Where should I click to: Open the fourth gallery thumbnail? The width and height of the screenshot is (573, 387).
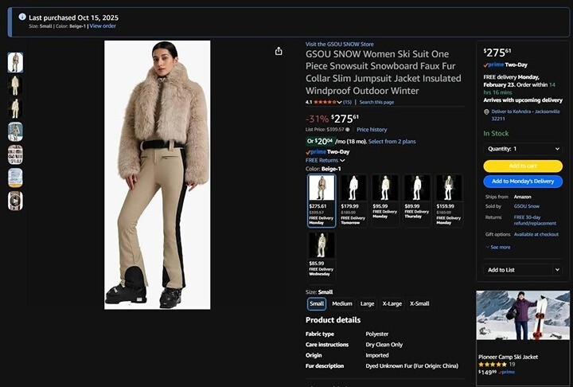(x=15, y=131)
